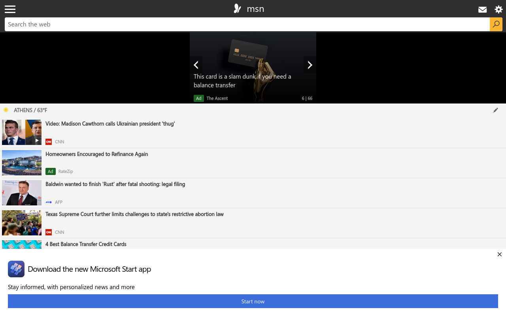Play the Madison Cawthorn video thumbnail
The width and height of the screenshot is (506, 316).
pos(22,132)
